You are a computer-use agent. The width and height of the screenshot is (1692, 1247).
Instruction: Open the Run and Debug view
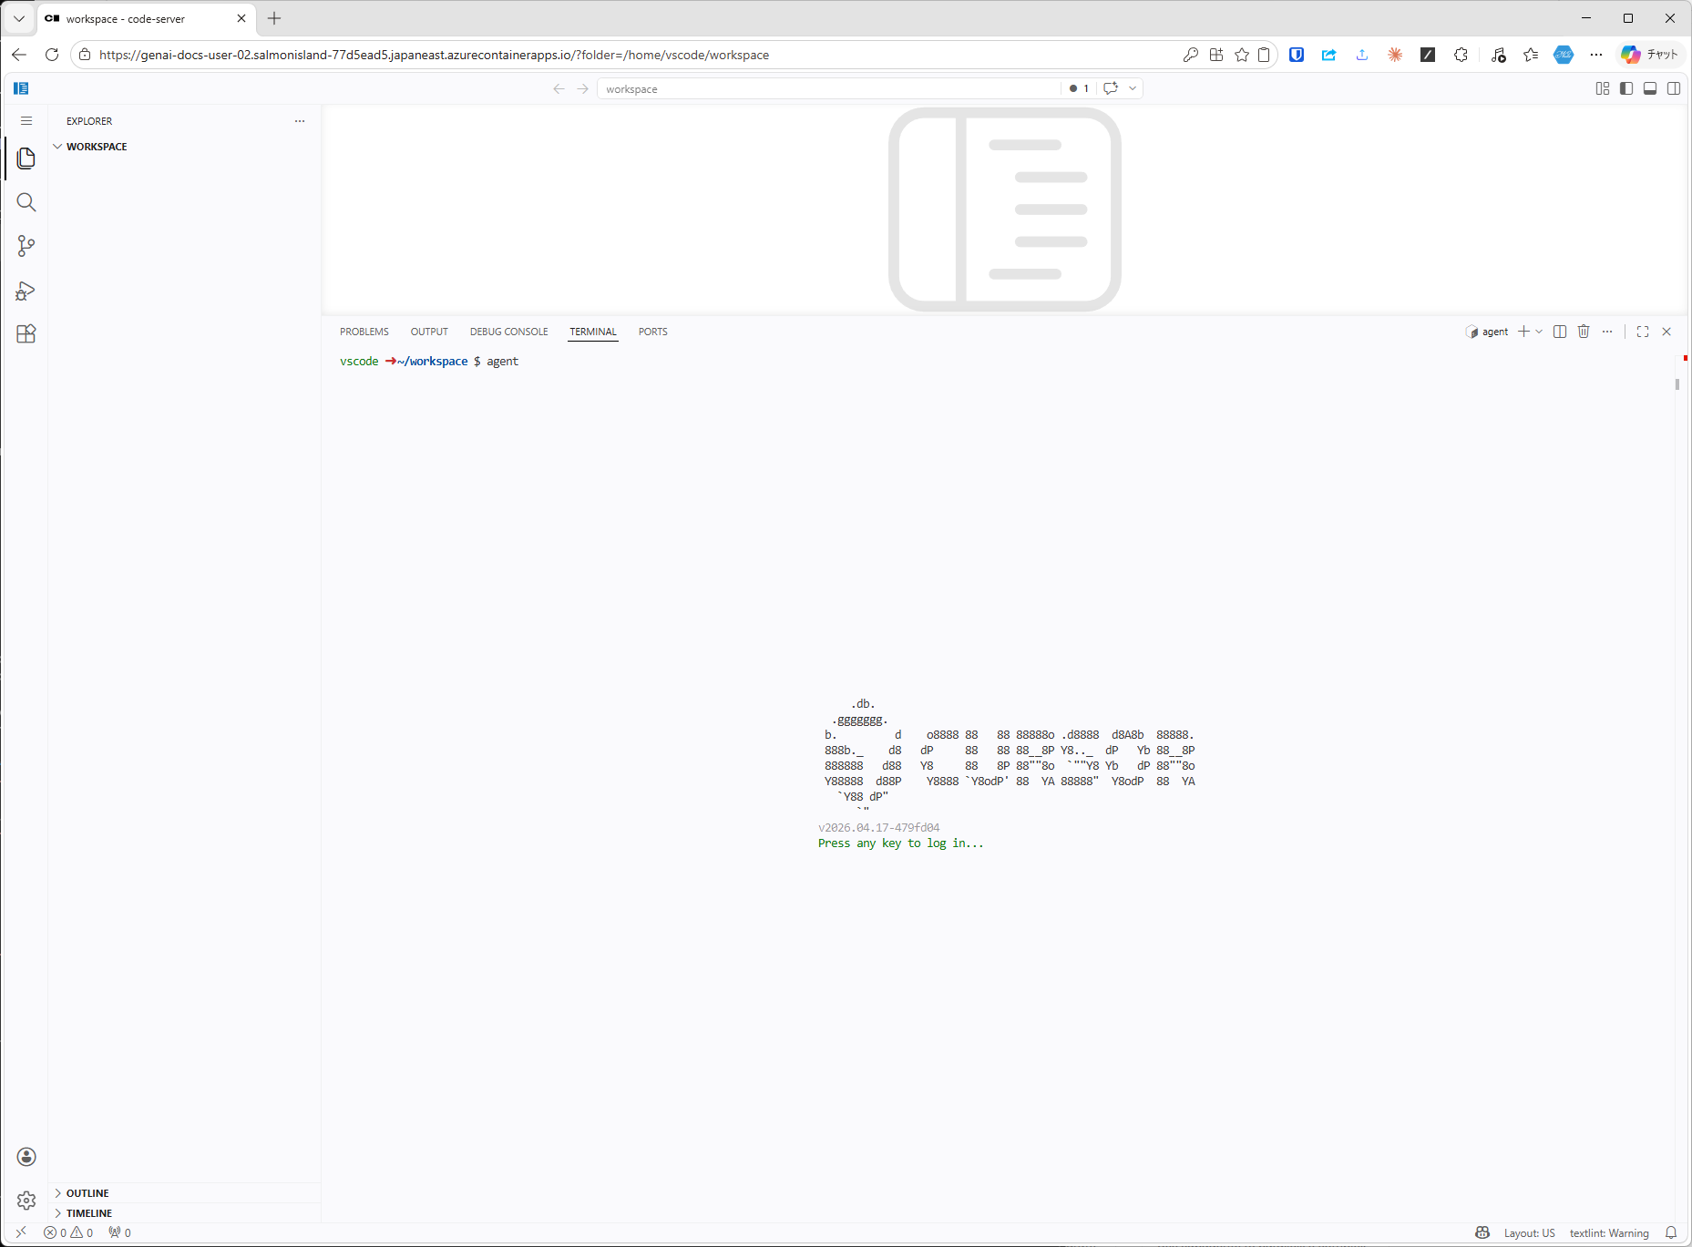pos(26,291)
